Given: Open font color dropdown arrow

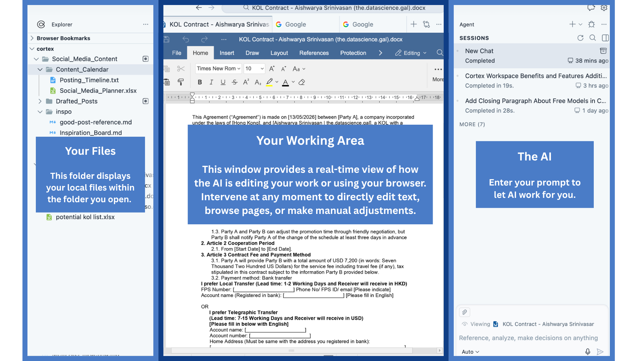Looking at the screenshot, I should point(293,82).
